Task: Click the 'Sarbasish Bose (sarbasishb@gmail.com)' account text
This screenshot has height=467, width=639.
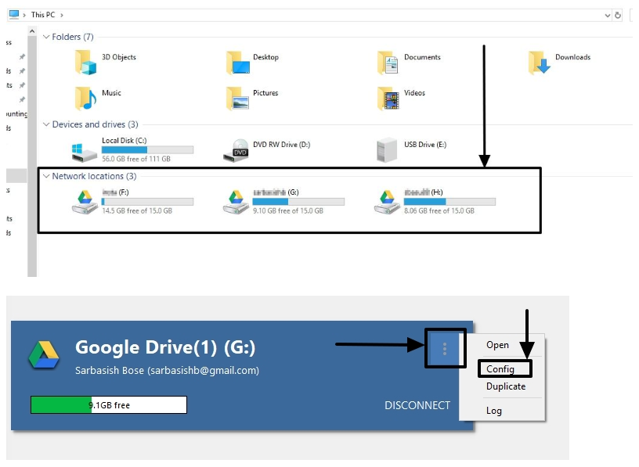Action: point(167,370)
